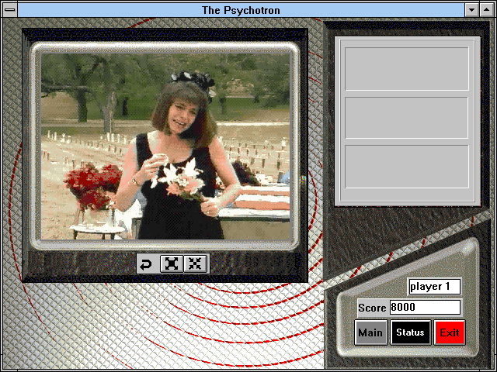This screenshot has height=372, width=497.
Task: Select the middle empty response panel
Action: click(407, 118)
